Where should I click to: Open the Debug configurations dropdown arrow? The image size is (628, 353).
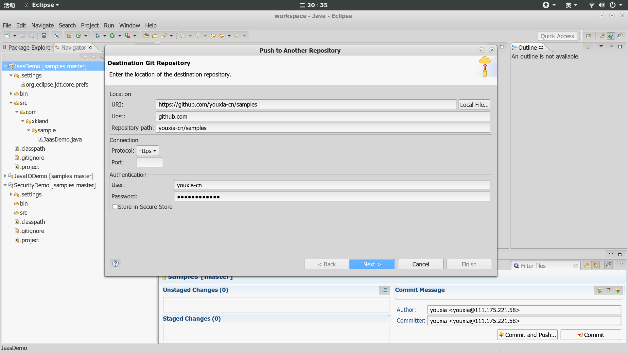tap(105, 36)
